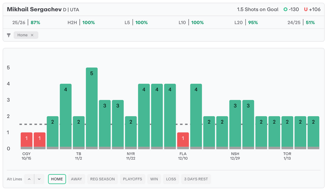Click the filter funnel icon
Screen dimensions: 328x192
tap(9, 35)
